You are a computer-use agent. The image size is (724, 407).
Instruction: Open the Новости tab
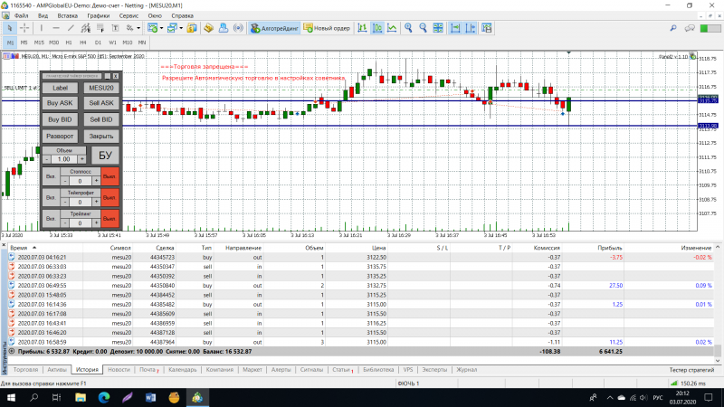119,370
